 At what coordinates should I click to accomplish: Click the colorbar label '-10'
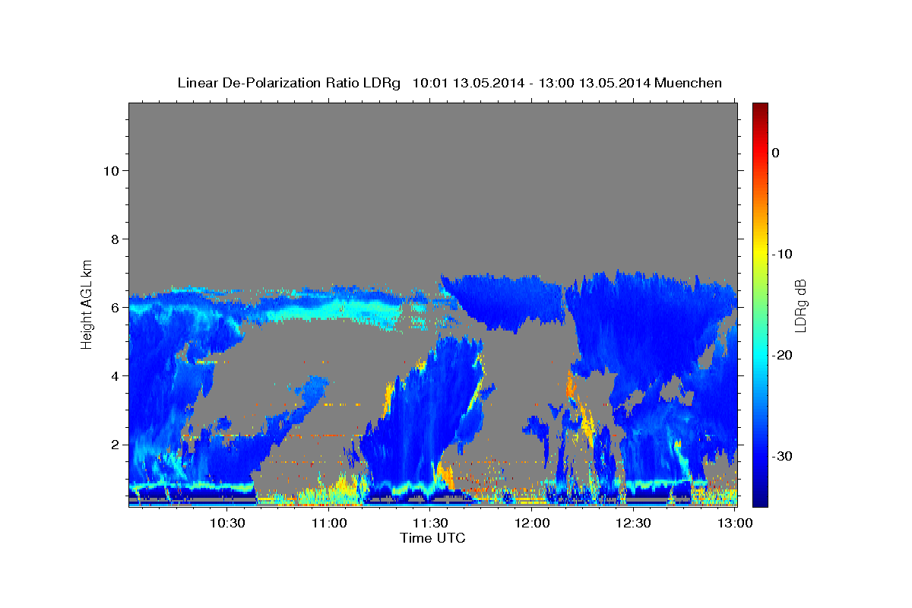click(x=782, y=254)
